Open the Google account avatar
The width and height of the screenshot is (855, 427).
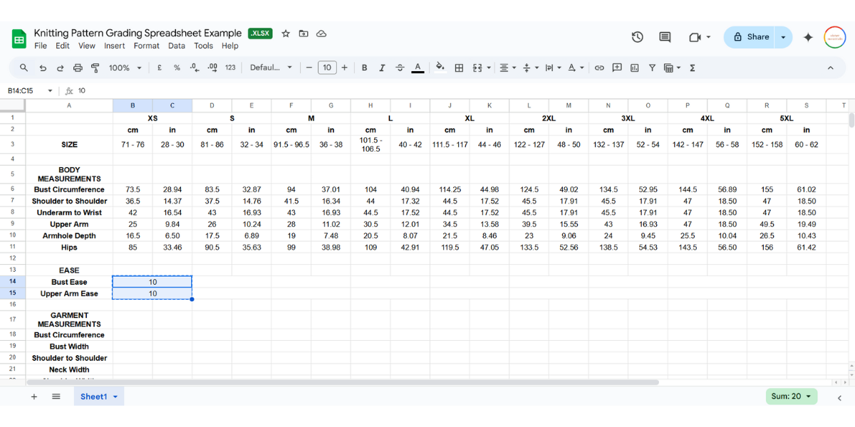click(x=835, y=37)
